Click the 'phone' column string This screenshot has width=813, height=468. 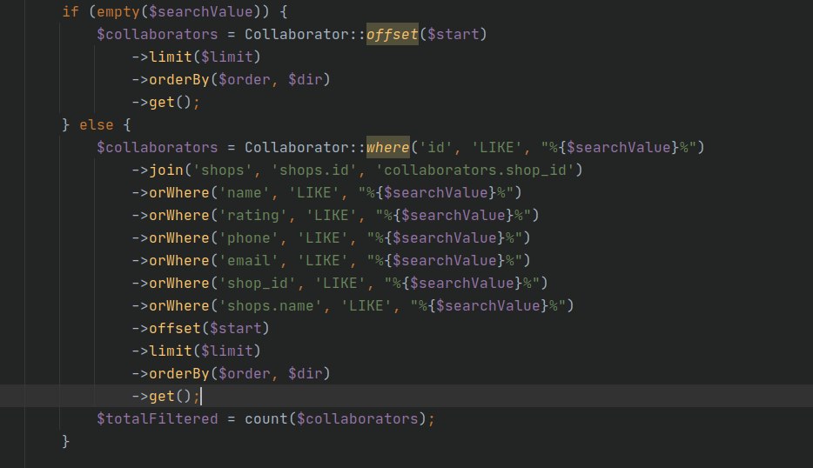(x=249, y=237)
